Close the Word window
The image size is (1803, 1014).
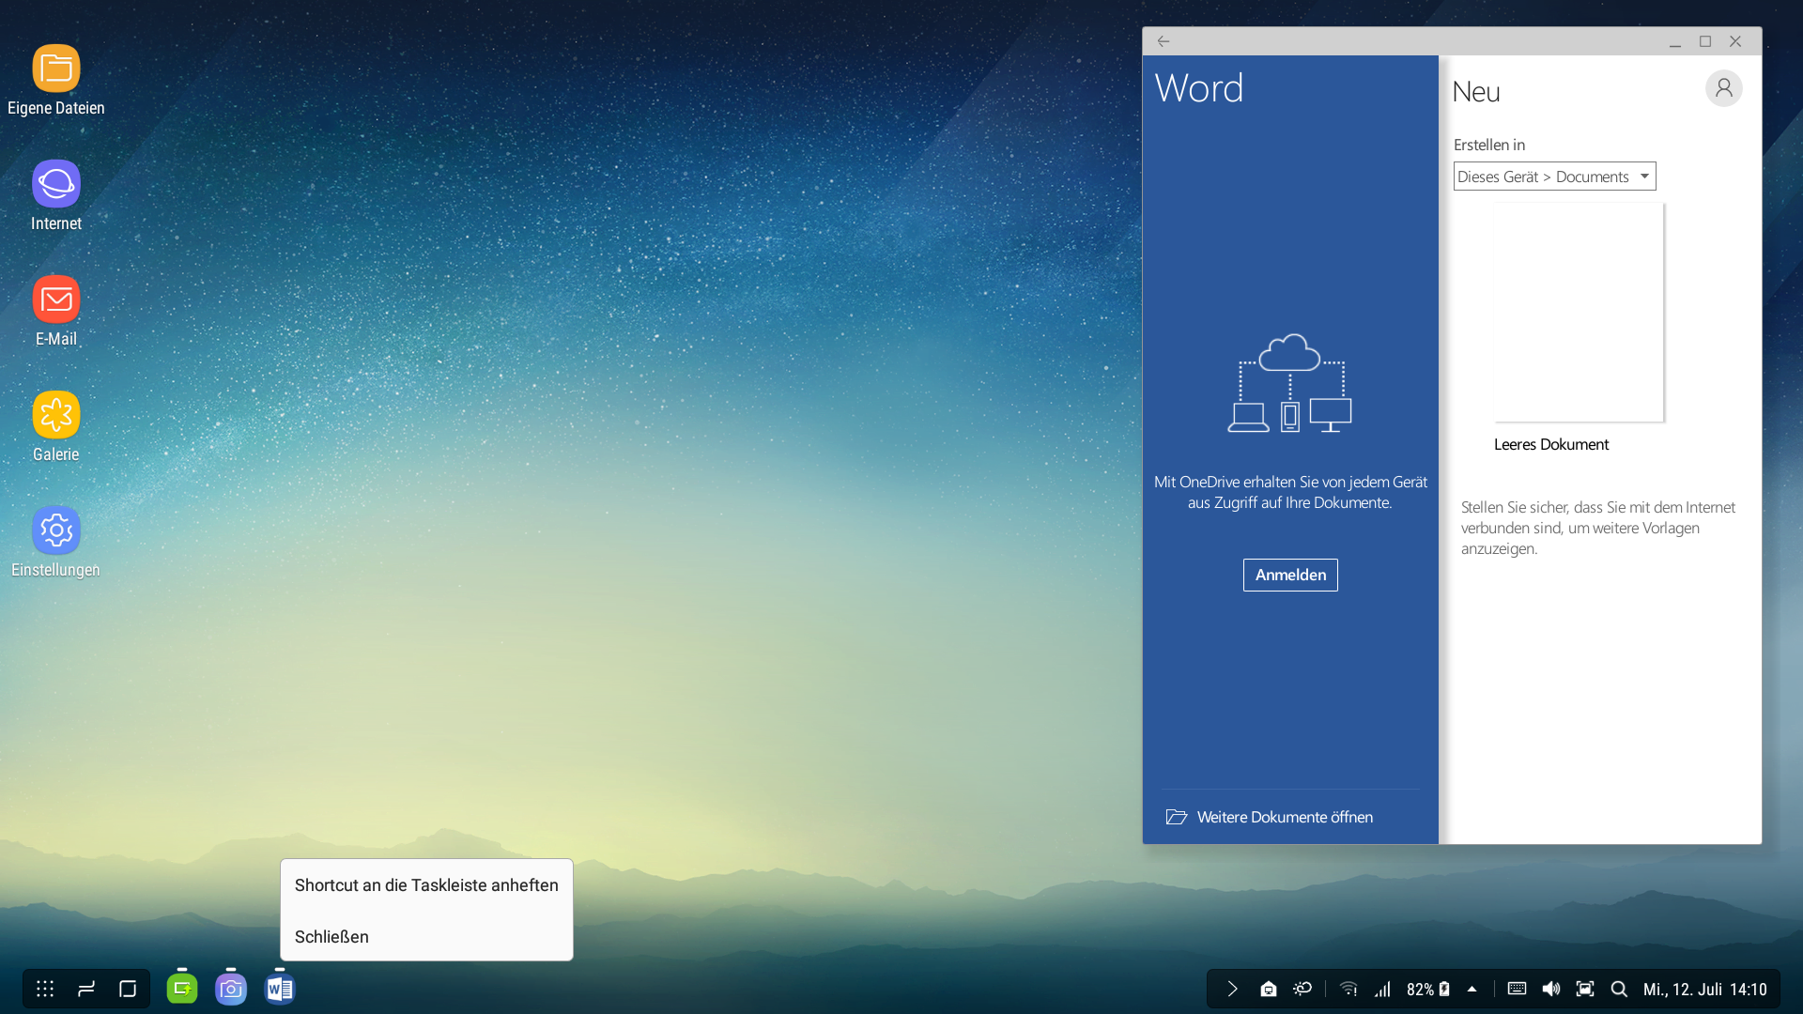point(1735,41)
